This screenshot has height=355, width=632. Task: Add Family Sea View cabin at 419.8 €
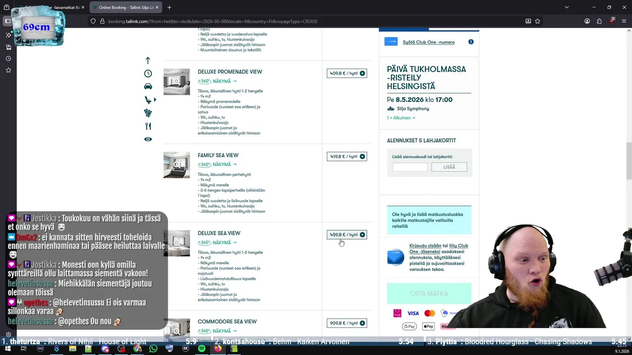tap(347, 156)
